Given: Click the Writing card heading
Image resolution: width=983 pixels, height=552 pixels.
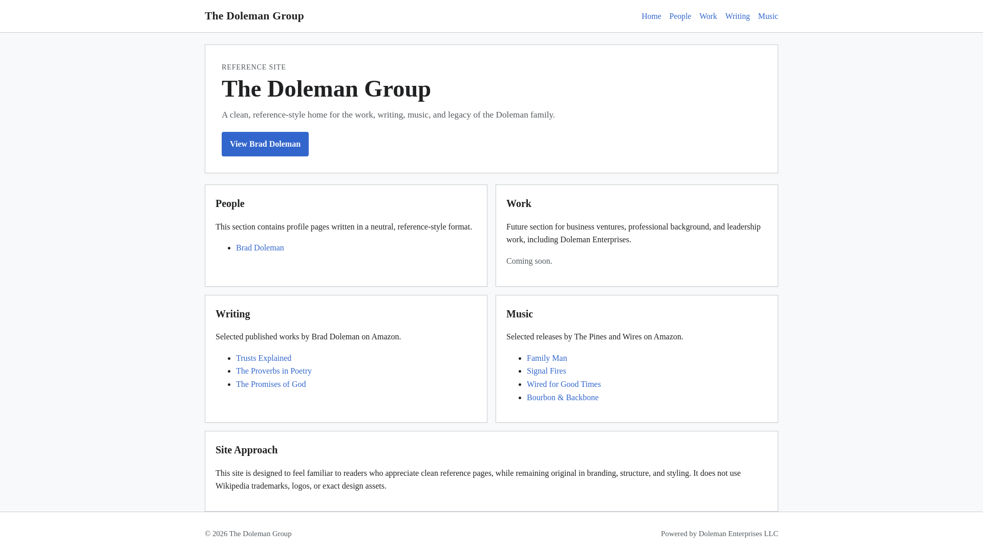Looking at the screenshot, I should pos(233,314).
